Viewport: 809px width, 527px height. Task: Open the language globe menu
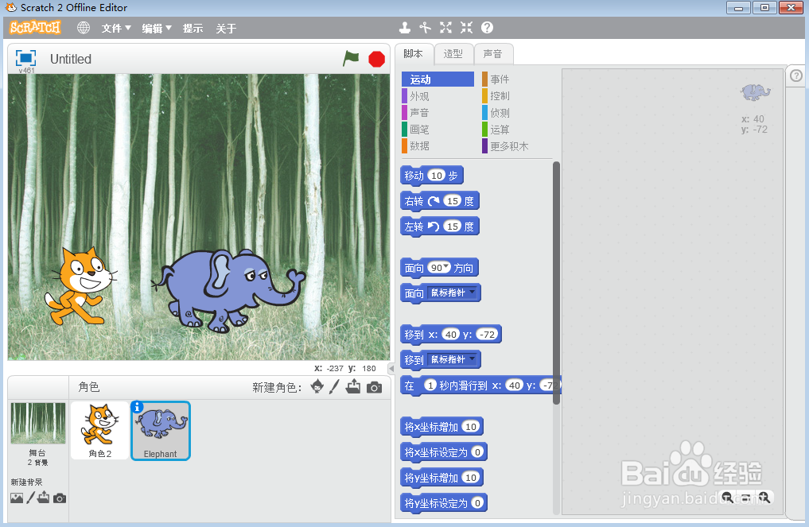click(x=84, y=28)
